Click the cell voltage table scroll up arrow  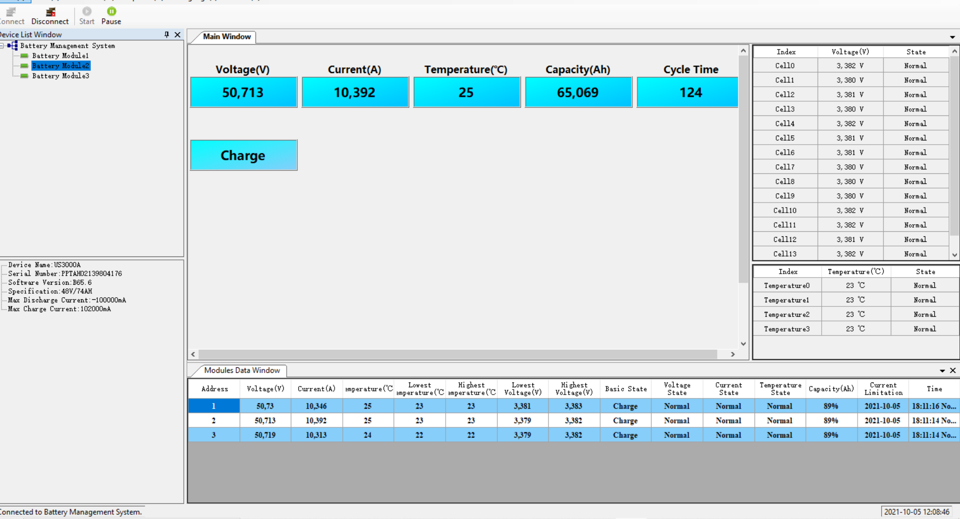[x=954, y=51]
